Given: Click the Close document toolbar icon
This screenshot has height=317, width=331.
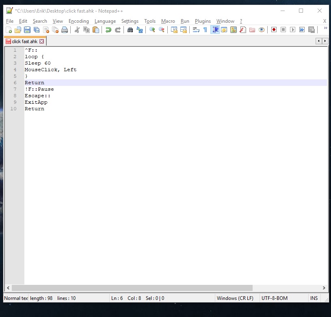Looking at the screenshot, I should tap(46, 30).
